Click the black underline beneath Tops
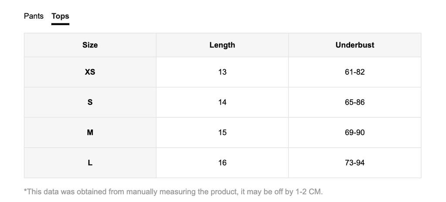The height and width of the screenshot is (202, 446). tap(60, 24)
